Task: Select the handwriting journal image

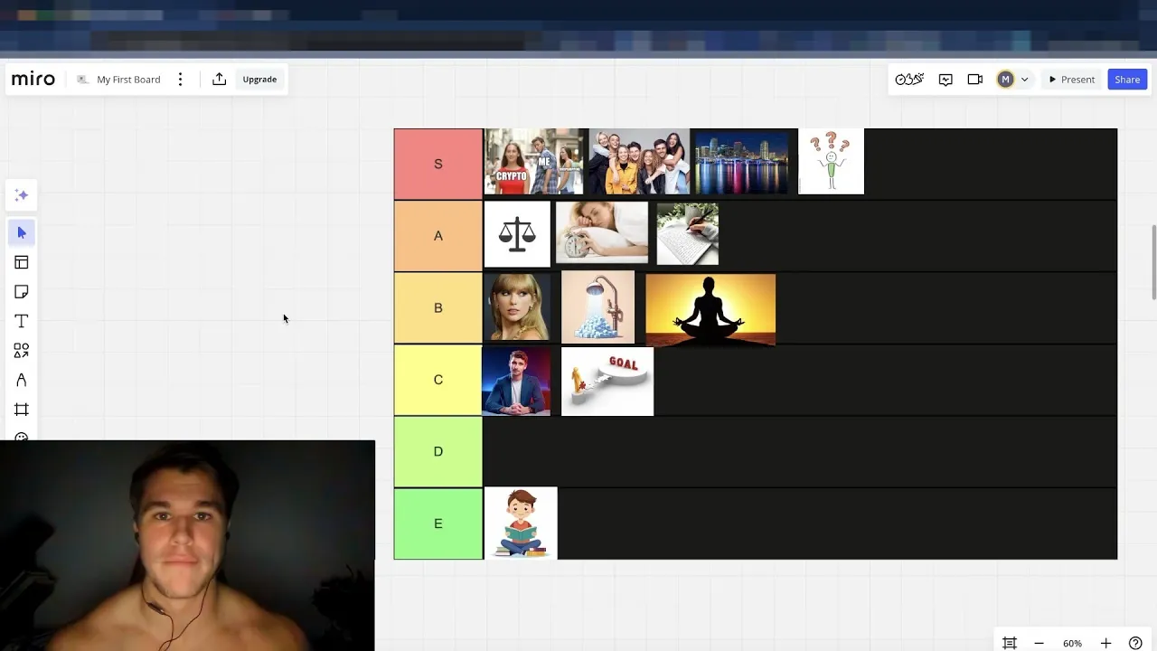Action: [688, 235]
